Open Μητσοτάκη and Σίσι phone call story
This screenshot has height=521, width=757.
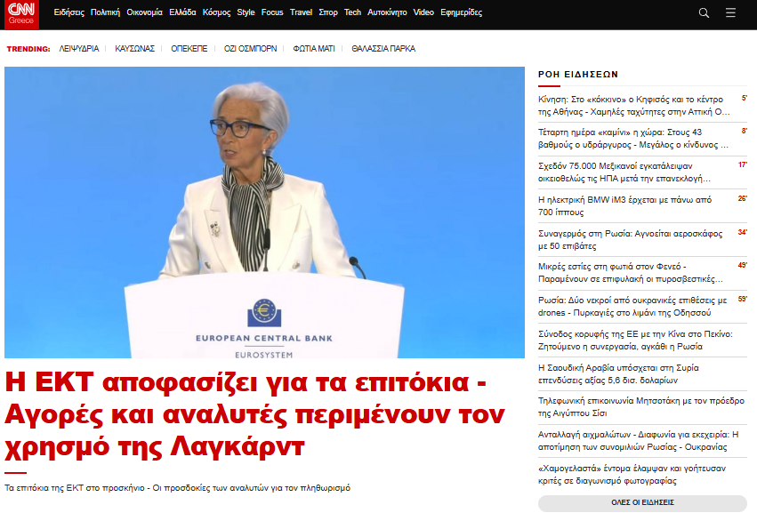point(641,406)
